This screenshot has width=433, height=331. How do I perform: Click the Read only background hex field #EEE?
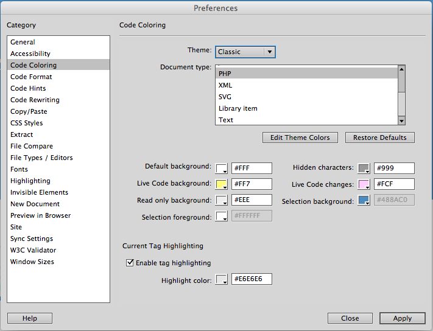[252, 200]
